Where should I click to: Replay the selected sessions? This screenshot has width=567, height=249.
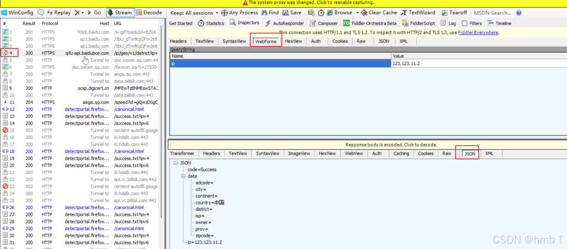[59, 13]
